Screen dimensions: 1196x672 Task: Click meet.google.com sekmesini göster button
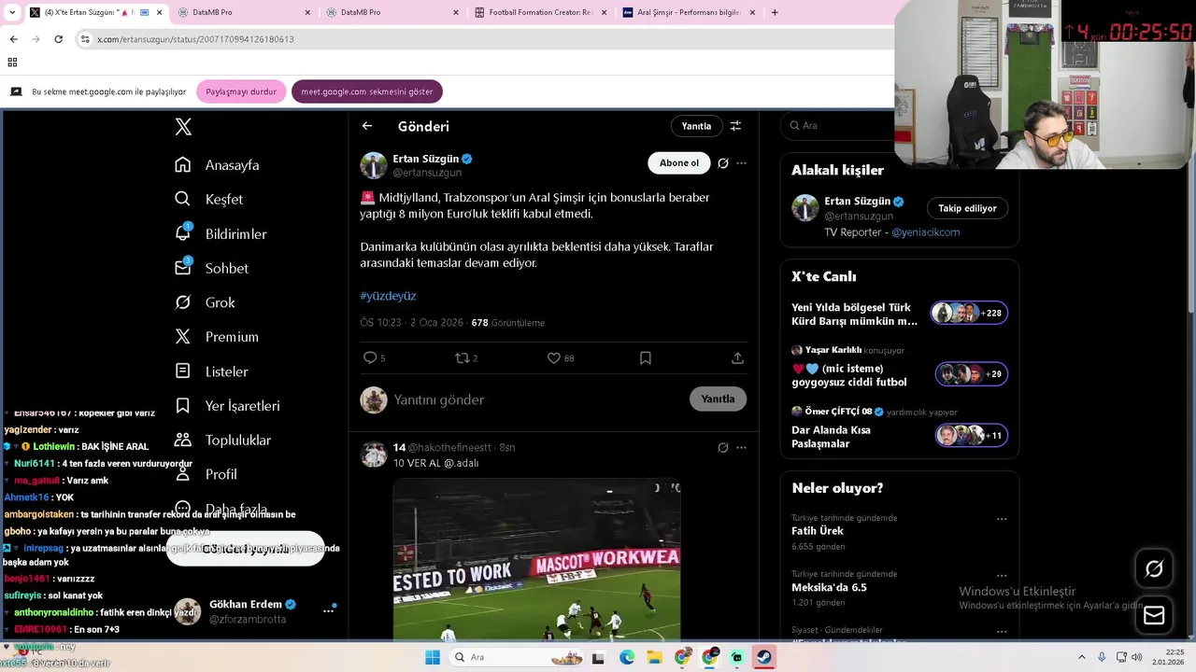click(x=367, y=91)
